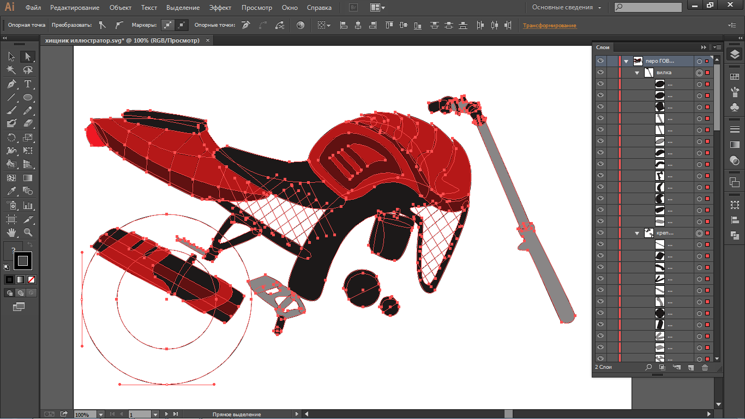This screenshot has width=745, height=419.
Task: Create new layer in Layers panel
Action: 690,367
